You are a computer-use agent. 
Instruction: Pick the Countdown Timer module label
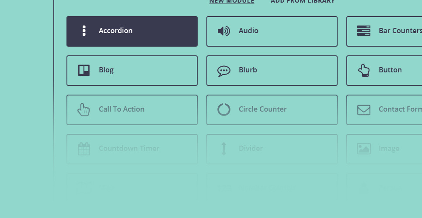(x=129, y=149)
